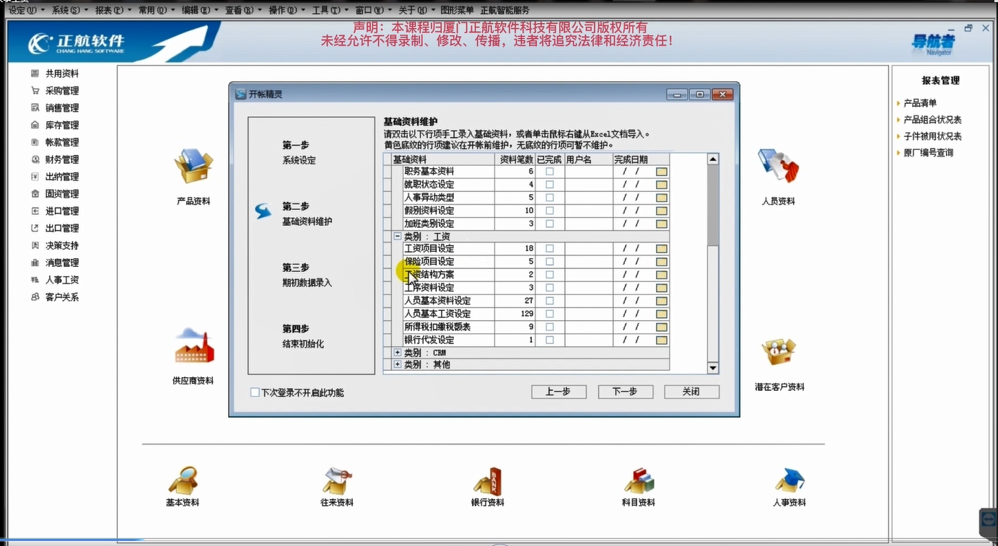Open the 关于 menu
The image size is (998, 546).
(416, 10)
